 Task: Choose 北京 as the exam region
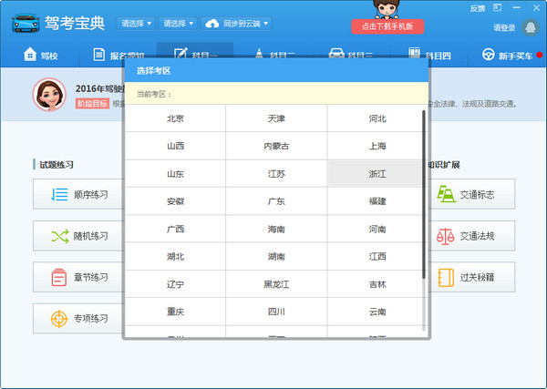pos(175,118)
